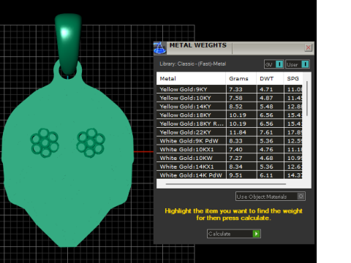Toggle the User library switch
The height and width of the screenshot is (263, 351).
[x=298, y=64]
